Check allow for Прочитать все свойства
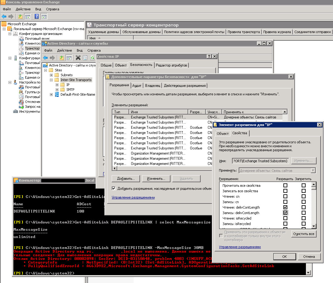This screenshot has width=333, height=283. (285, 185)
